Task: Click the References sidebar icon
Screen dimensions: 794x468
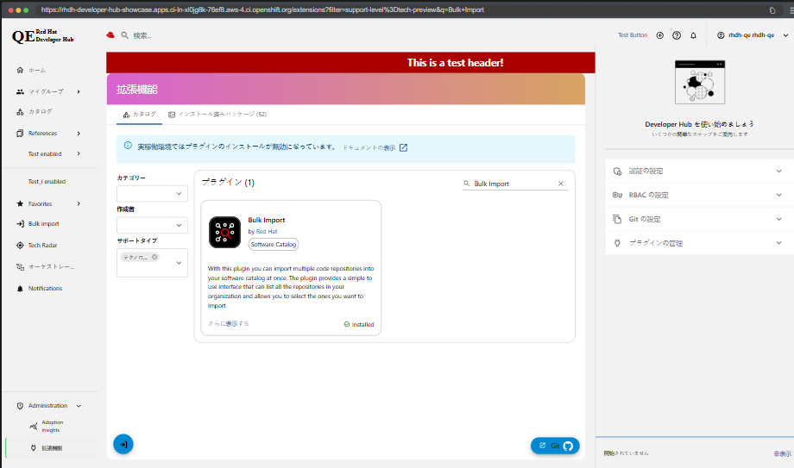Action: click(x=20, y=134)
